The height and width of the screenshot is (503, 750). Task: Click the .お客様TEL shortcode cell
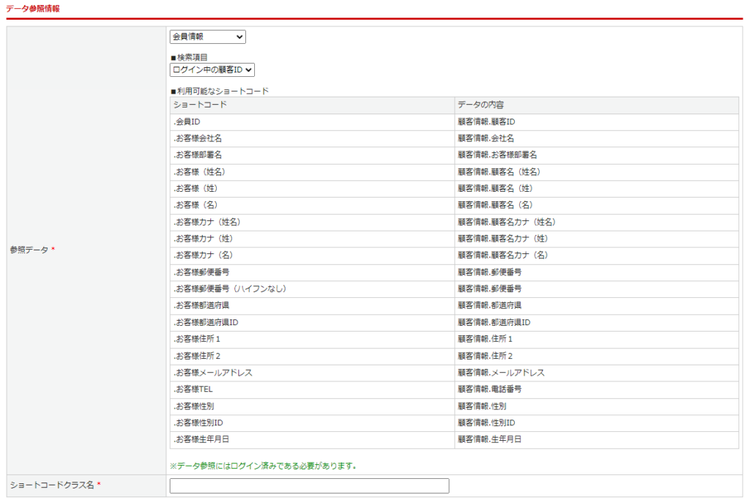click(193, 390)
